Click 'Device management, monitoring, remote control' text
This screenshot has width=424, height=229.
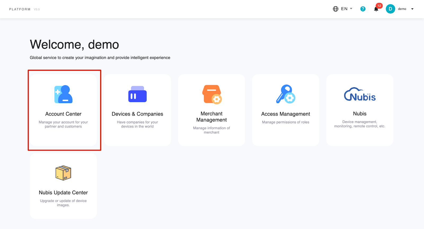[x=360, y=124]
